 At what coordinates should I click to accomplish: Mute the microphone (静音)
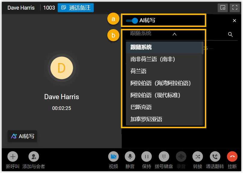(x=130, y=156)
